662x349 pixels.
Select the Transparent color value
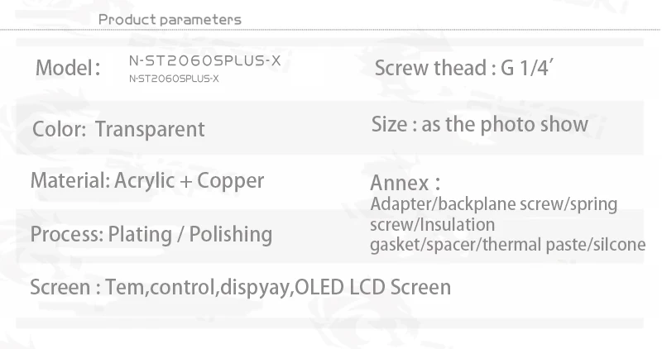[150, 130]
